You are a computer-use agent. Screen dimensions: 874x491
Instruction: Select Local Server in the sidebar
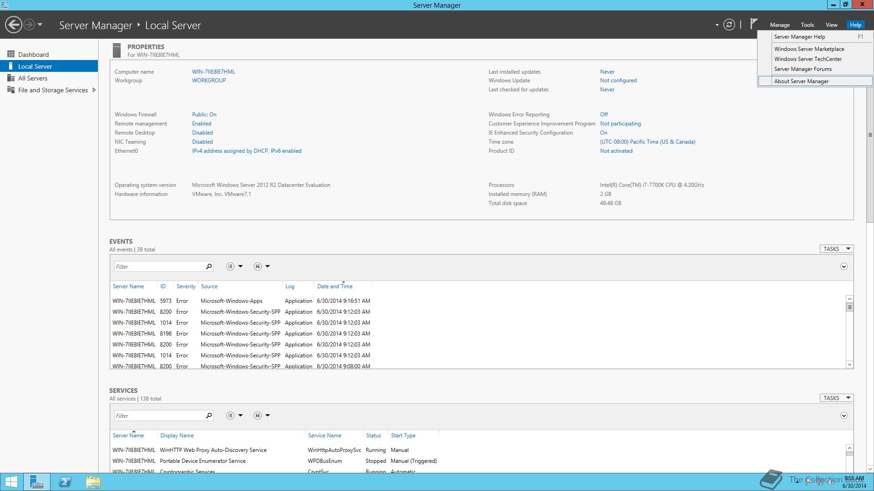pyautogui.click(x=49, y=66)
